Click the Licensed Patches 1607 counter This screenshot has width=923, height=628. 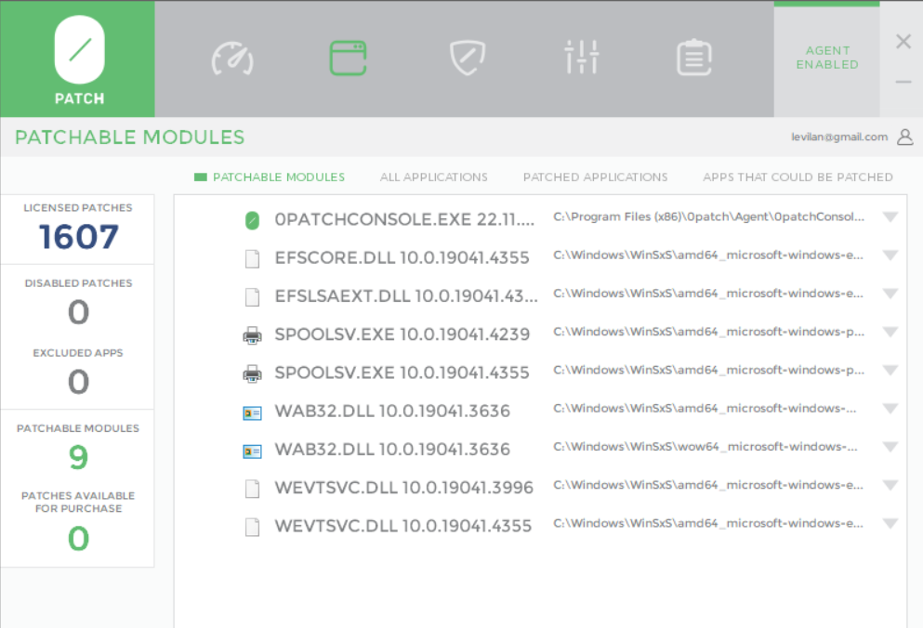coord(78,237)
